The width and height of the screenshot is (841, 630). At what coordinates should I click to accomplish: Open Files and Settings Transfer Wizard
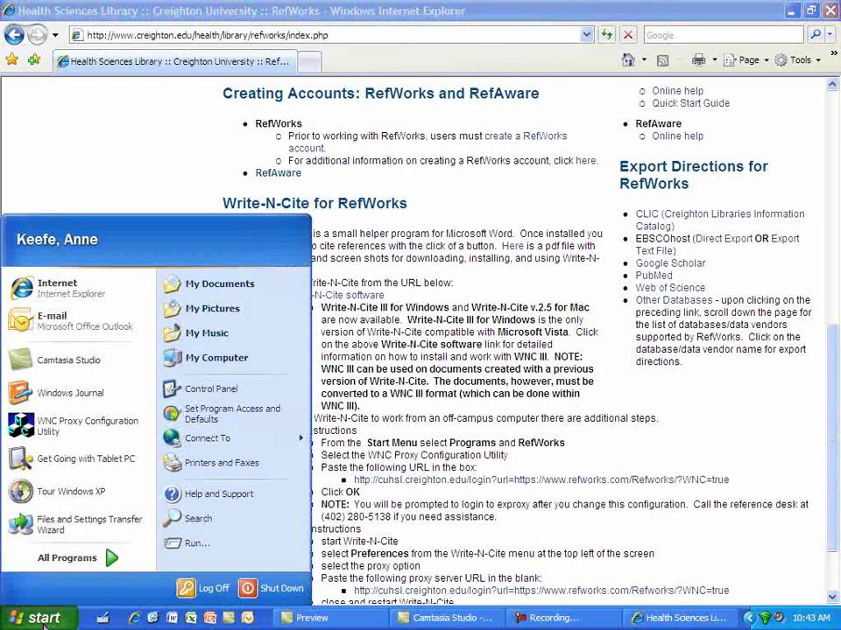pyautogui.click(x=78, y=524)
